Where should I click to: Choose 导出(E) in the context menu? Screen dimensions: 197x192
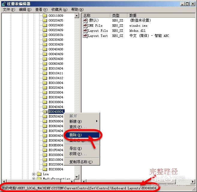pyautogui.click(x=82, y=148)
